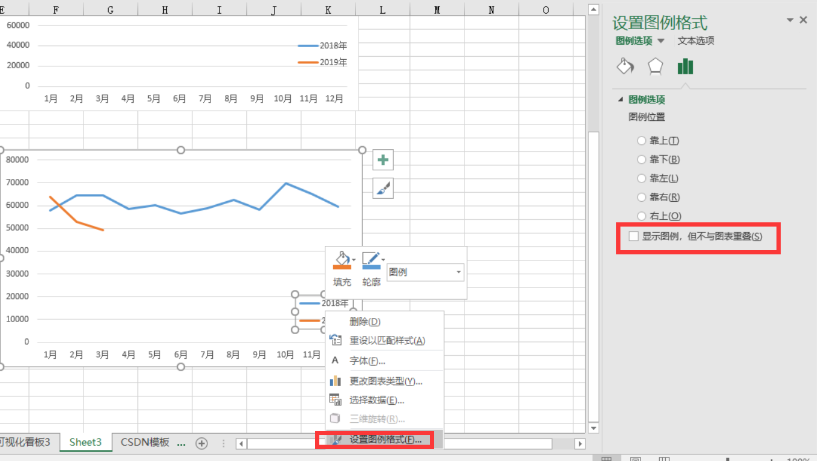This screenshot has width=817, height=461.
Task: Click the Chart Styles brush button
Action: [x=383, y=189]
